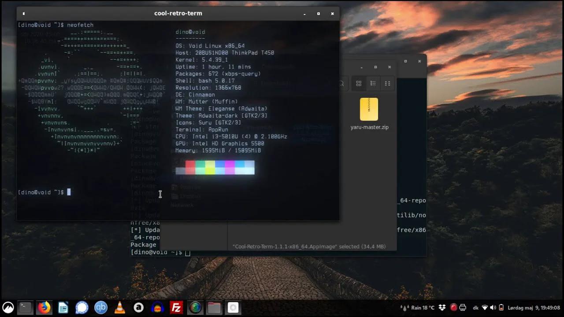Open the applications menu from the taskbar
564x317 pixels.
click(x=8, y=307)
